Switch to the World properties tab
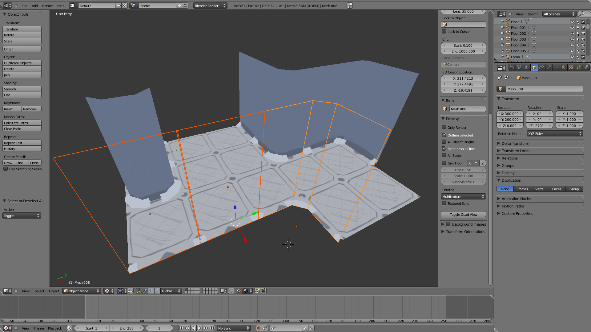The height and width of the screenshot is (332, 591). coord(527,67)
